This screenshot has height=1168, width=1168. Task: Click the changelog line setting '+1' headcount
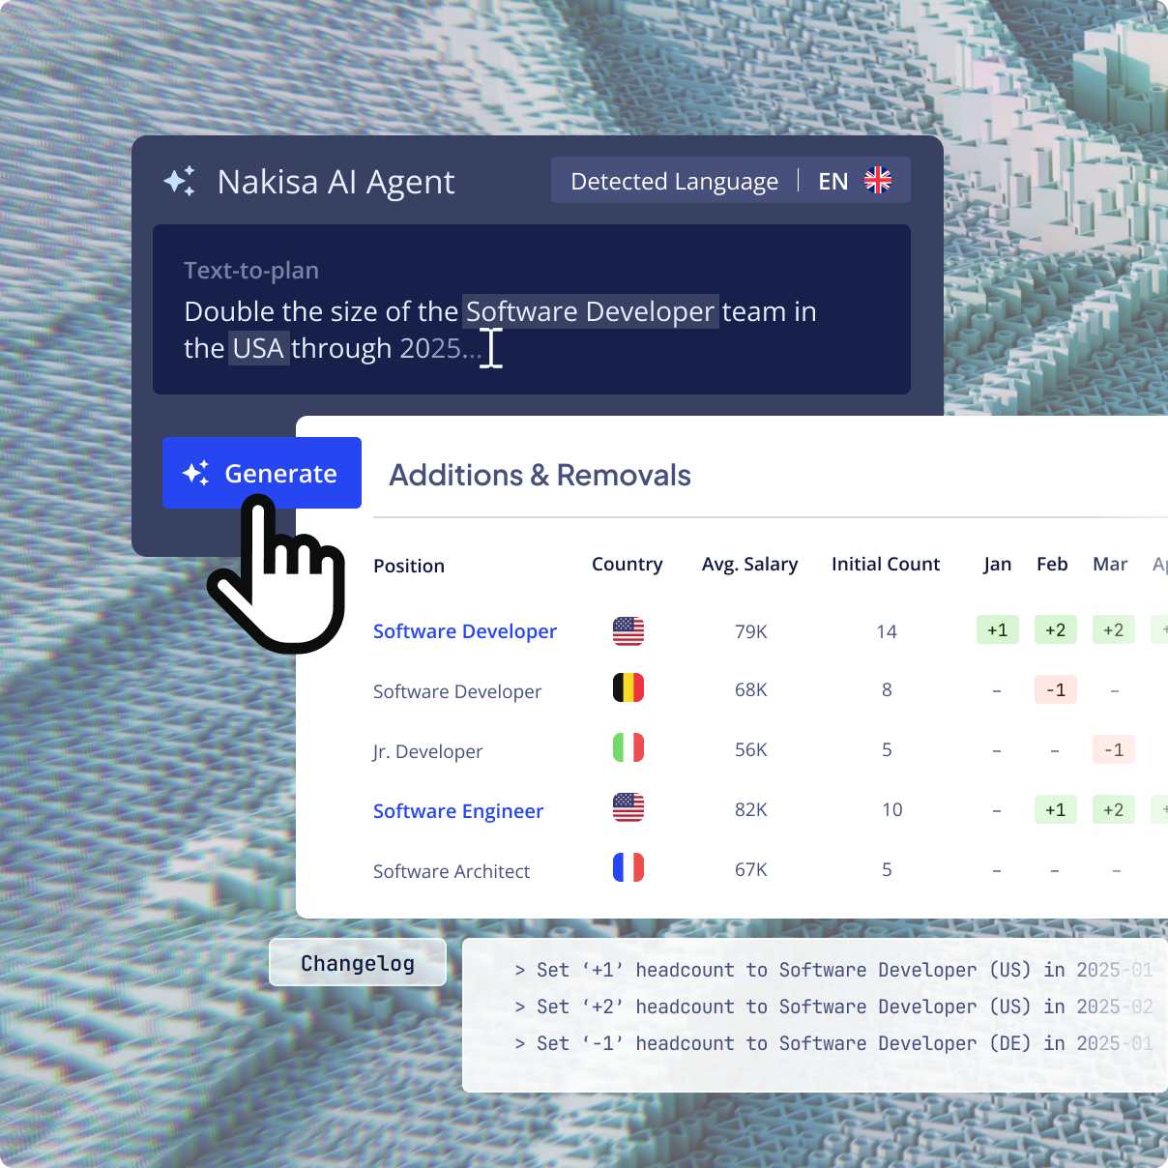[833, 970]
